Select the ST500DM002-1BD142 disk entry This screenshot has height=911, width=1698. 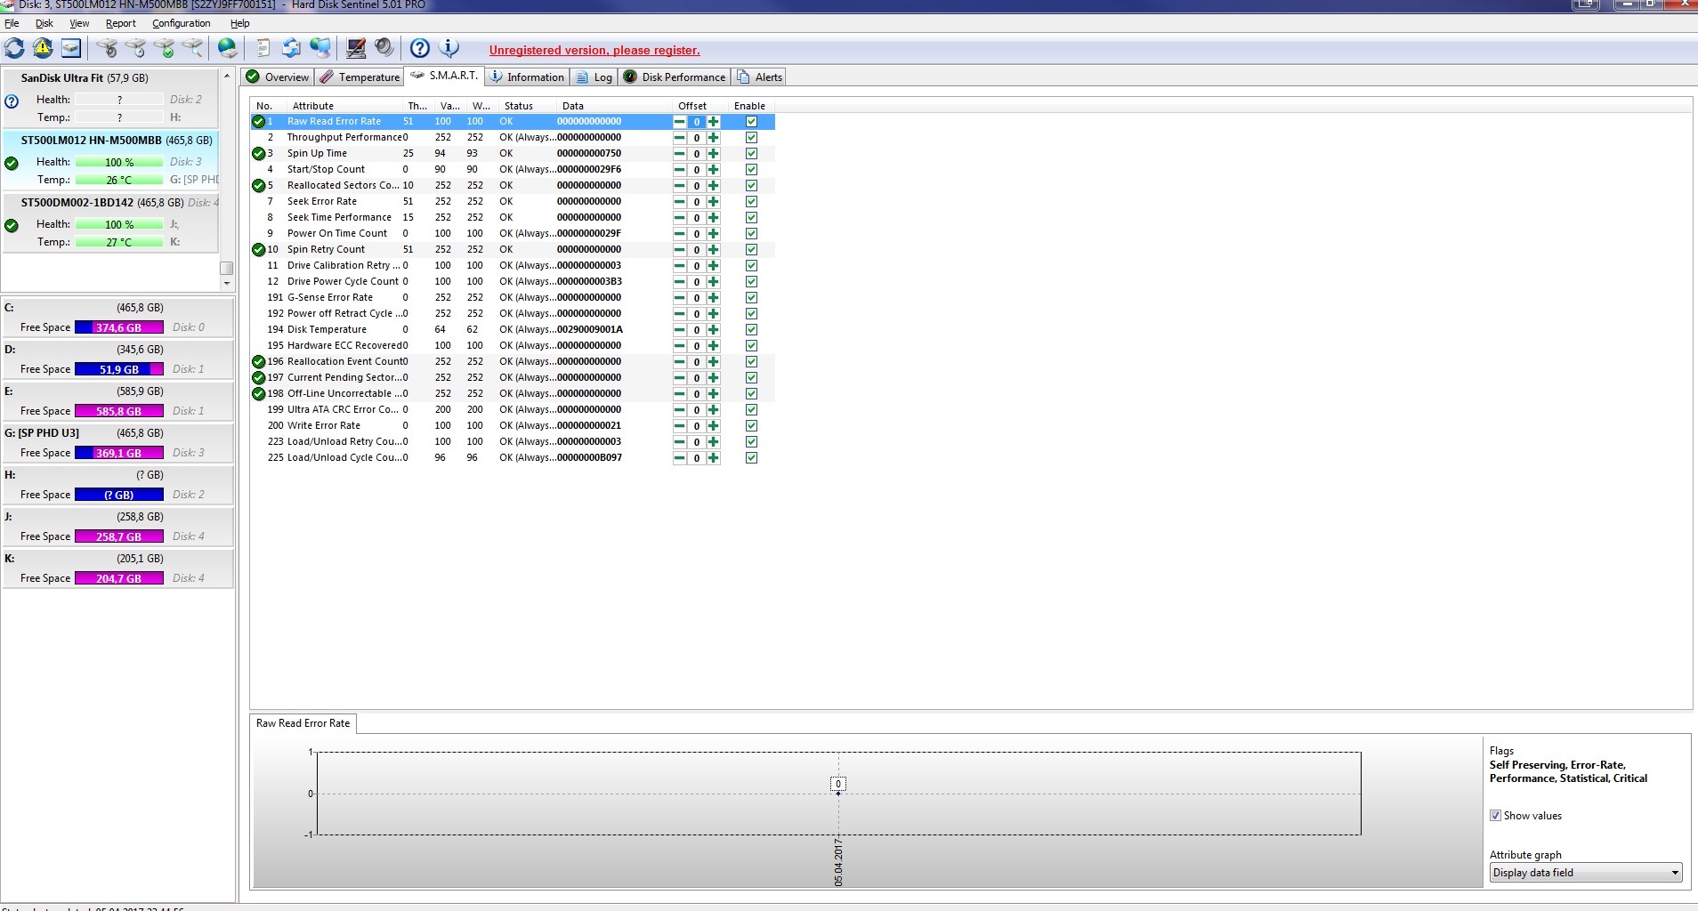click(111, 223)
